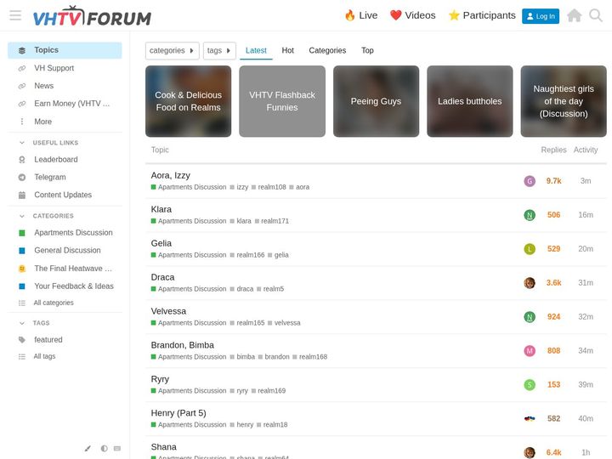The height and width of the screenshot is (459, 612).
Task: Click the L avatar on Gelia row
Action: (x=530, y=249)
